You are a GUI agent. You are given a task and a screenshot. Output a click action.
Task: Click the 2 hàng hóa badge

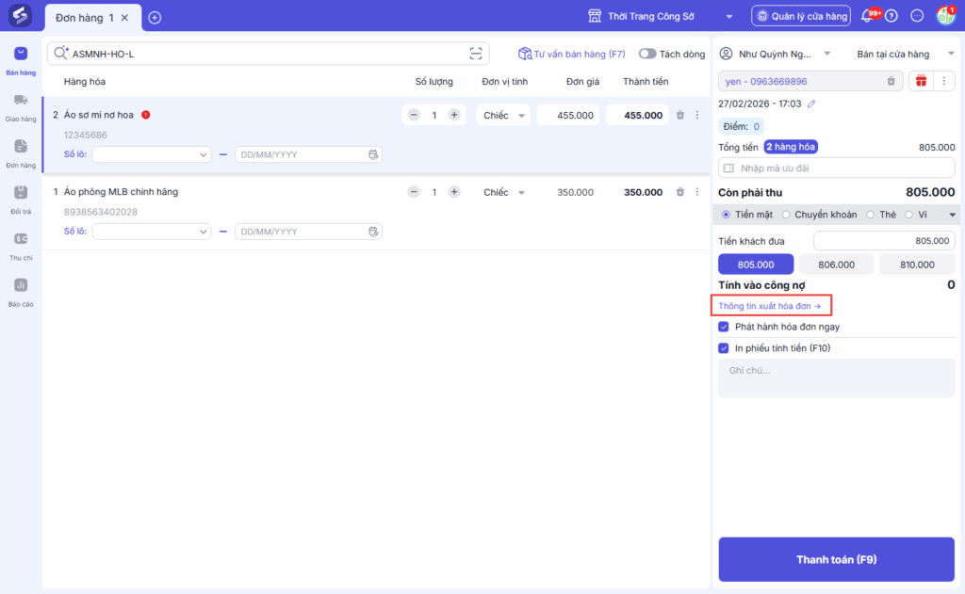[x=791, y=147]
